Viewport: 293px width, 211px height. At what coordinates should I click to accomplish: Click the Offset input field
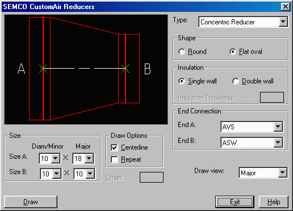(x=152, y=177)
